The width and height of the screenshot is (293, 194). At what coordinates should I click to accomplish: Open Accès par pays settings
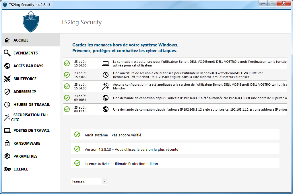pyautogui.click(x=31, y=66)
